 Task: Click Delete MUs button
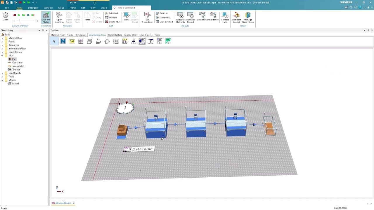(x=113, y=22)
